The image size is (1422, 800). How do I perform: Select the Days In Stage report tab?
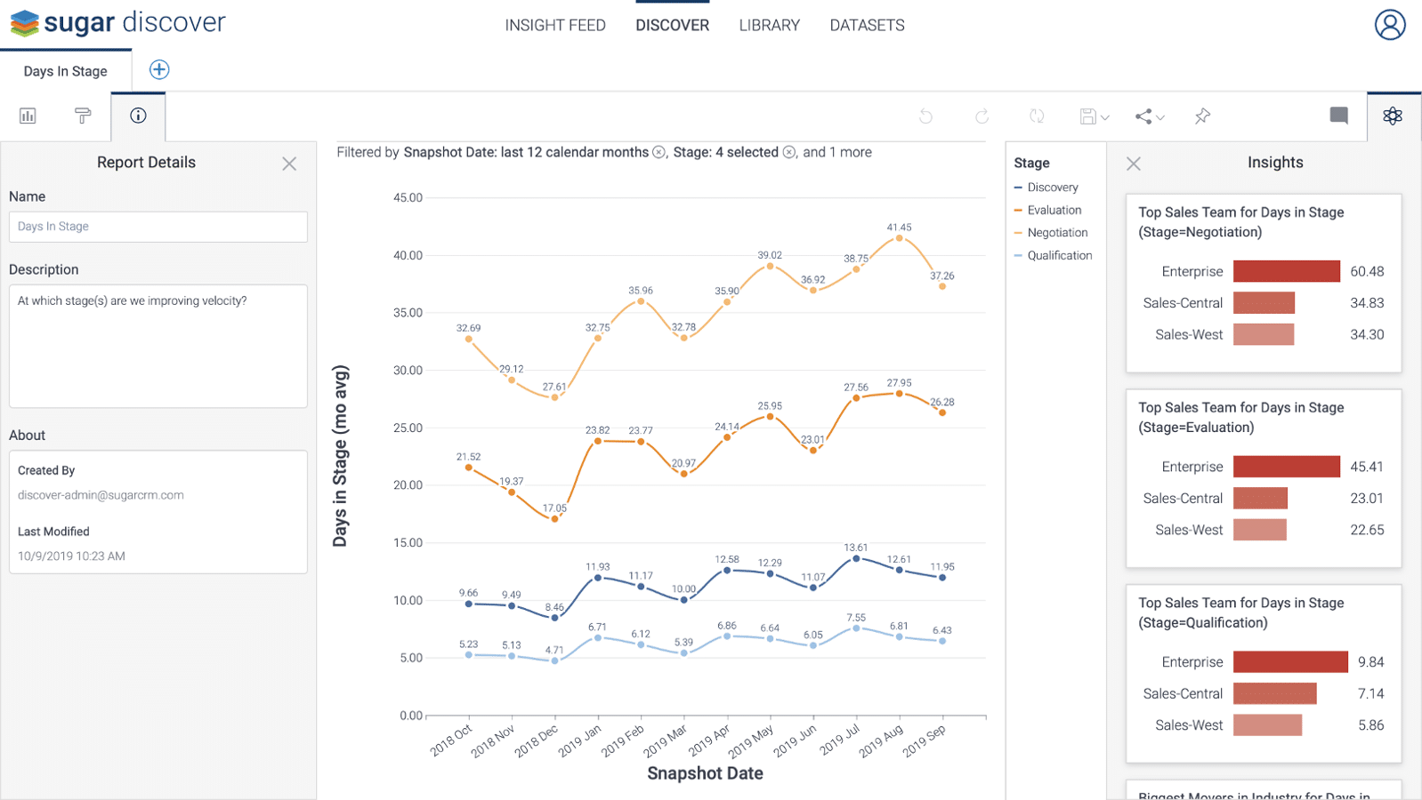coord(66,71)
